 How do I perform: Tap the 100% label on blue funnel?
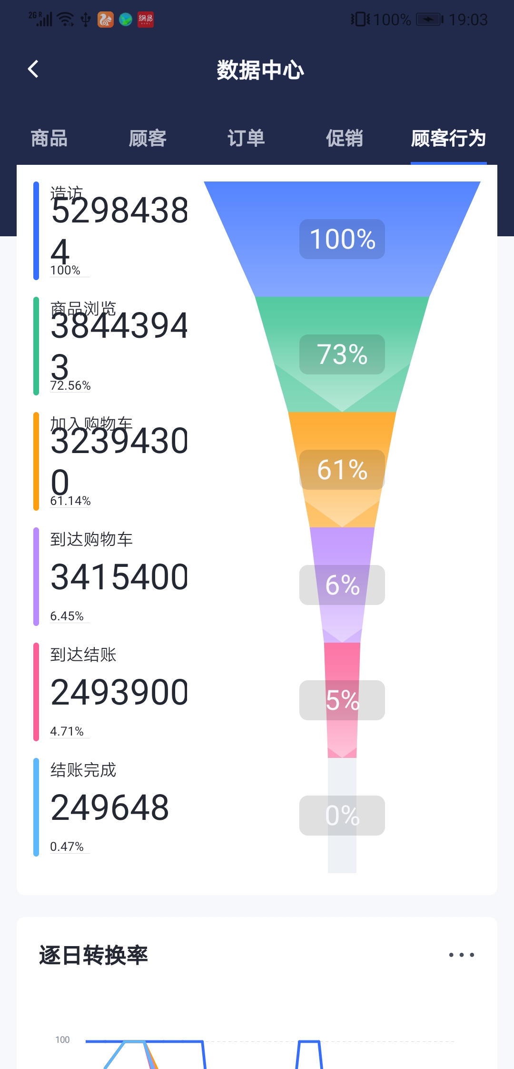point(342,239)
